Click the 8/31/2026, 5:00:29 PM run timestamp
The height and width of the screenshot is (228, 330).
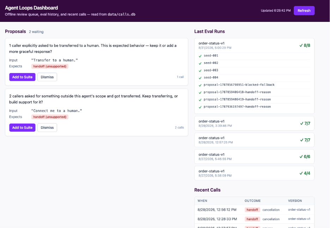click(x=215, y=48)
